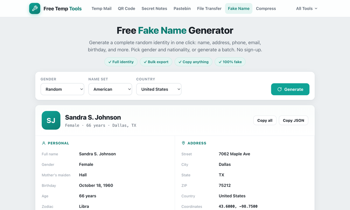350x210 pixels.
Task: Open the All Tools dropdown menu
Action: click(307, 8)
